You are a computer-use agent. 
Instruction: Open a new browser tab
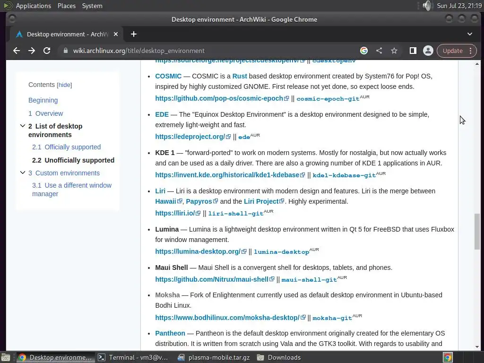click(x=134, y=34)
